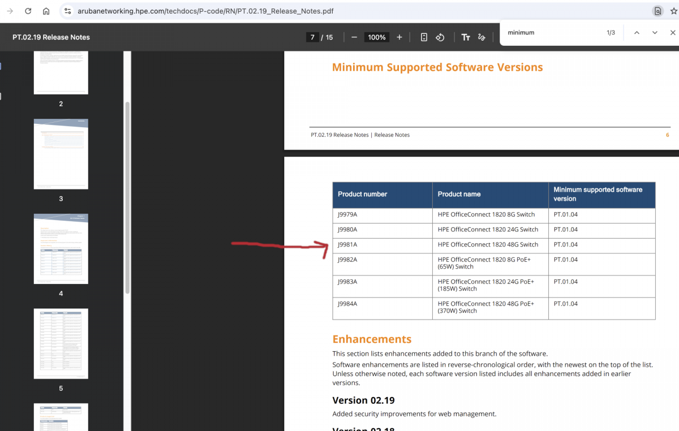The width and height of the screenshot is (679, 431).
Task: Open page 4 thumbnail
Action: [61, 249]
